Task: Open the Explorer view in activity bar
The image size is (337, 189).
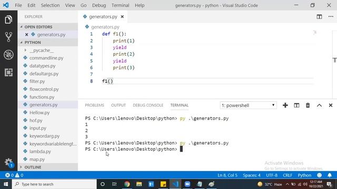Action: [8, 19]
